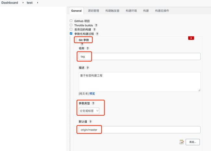The height and width of the screenshot is (151, 211).
Task: Switch to 构建后操作 tab
Action: click(x=162, y=11)
